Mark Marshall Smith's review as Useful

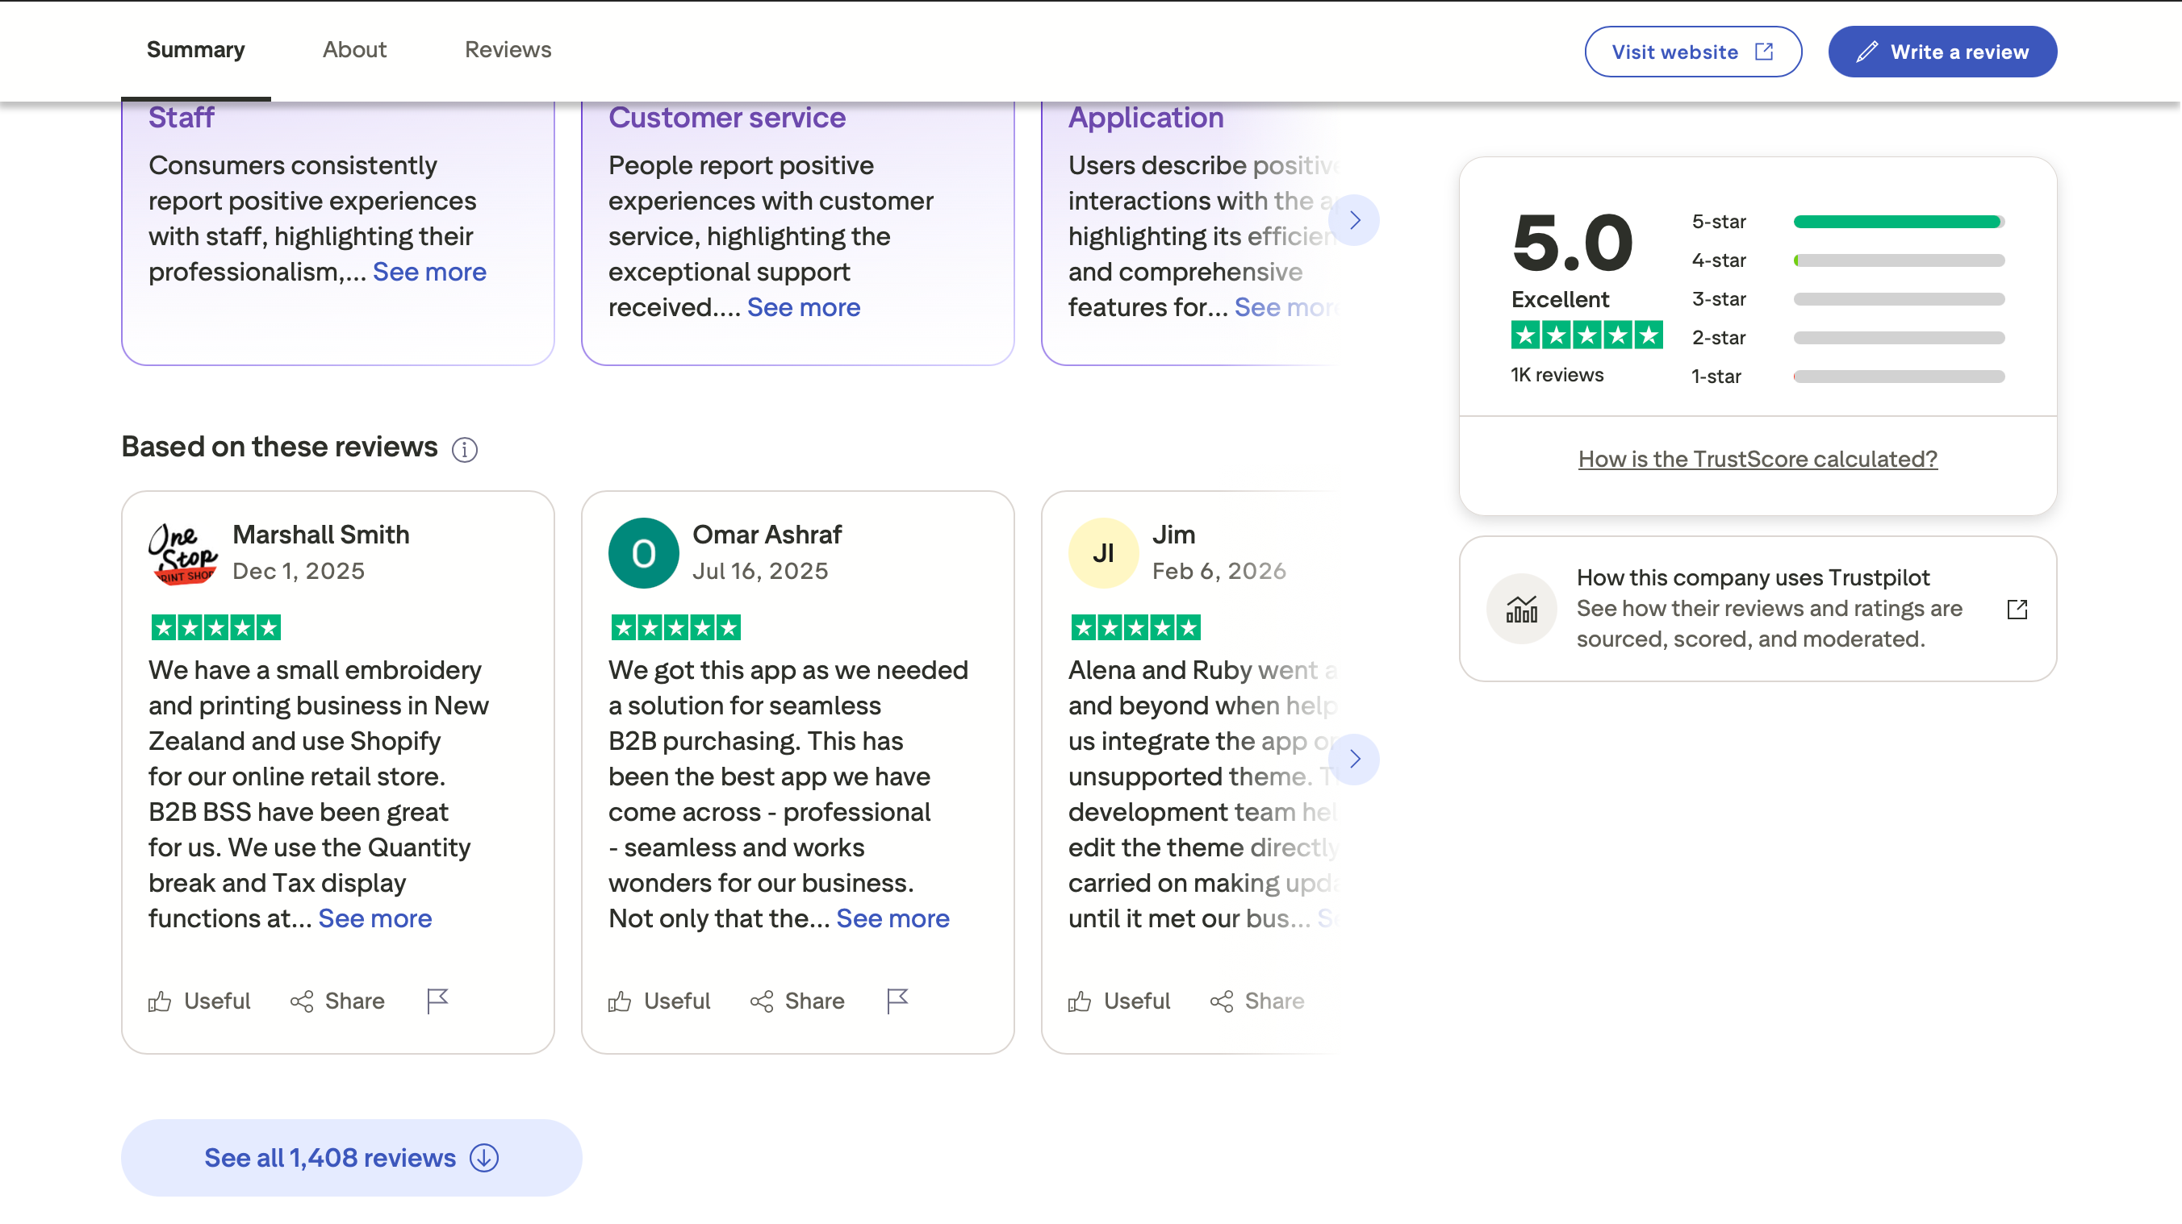pyautogui.click(x=199, y=1001)
